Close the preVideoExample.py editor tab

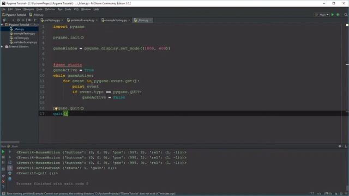tap(97, 20)
